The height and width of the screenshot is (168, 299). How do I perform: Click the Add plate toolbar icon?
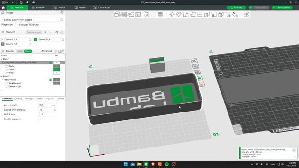pyautogui.click(x=124, y=14)
